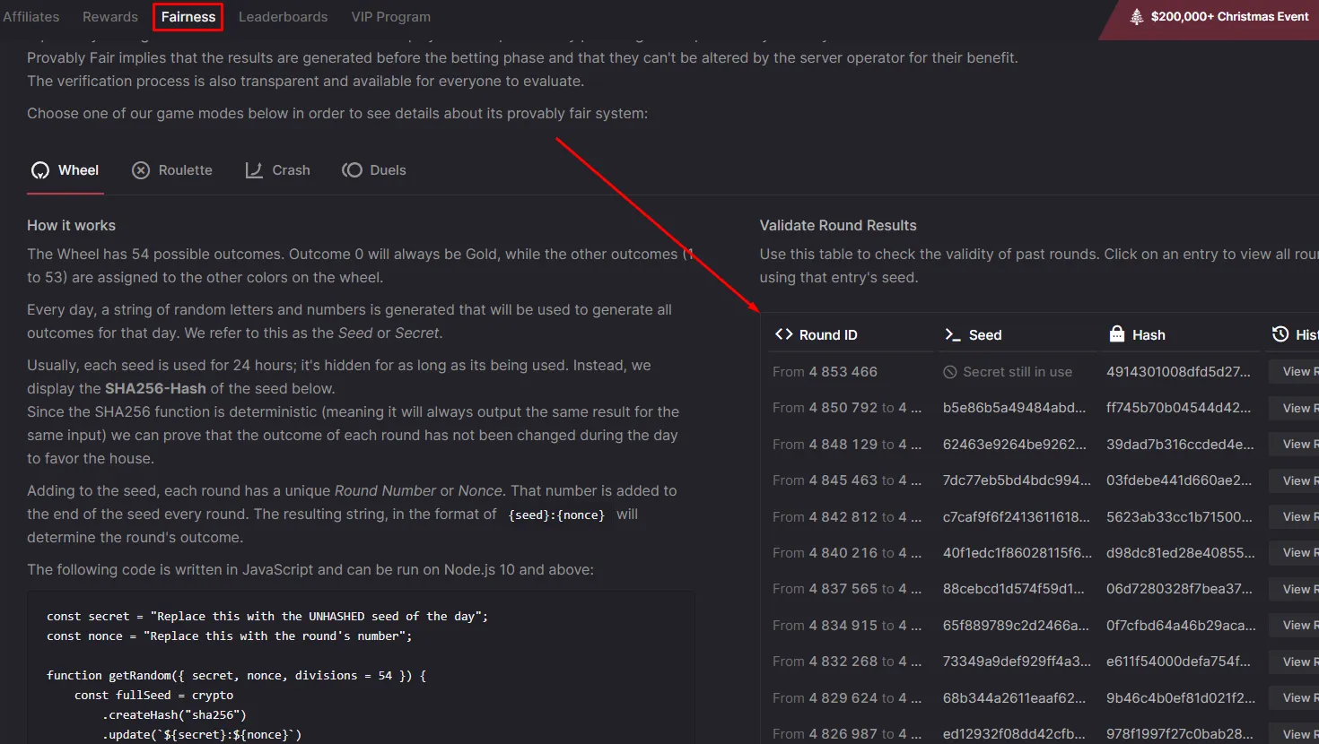Switch to the Duels tab
1319x744 pixels.
[374, 170]
